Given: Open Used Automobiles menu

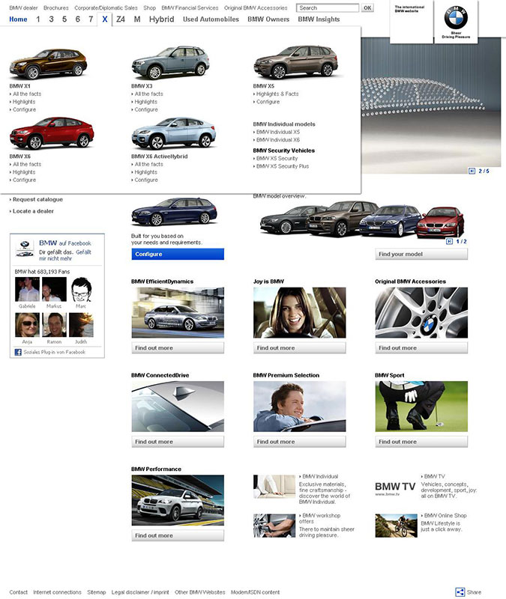Looking at the screenshot, I should [x=211, y=19].
